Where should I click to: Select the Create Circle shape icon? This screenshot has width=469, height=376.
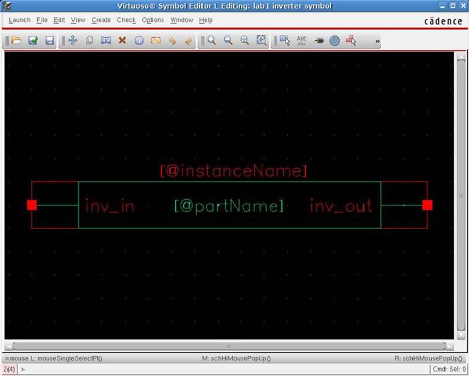(x=335, y=40)
